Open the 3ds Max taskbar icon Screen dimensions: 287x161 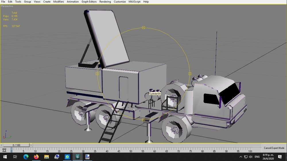(x=77, y=157)
